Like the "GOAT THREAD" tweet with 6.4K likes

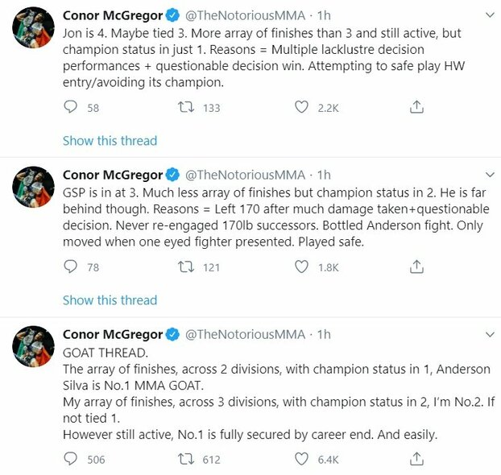(x=302, y=458)
